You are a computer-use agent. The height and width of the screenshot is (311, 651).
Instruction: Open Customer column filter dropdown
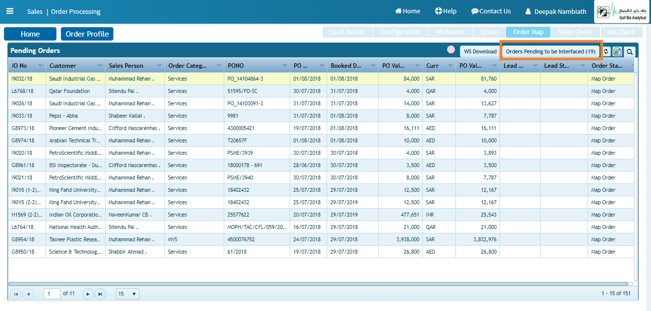pos(100,66)
